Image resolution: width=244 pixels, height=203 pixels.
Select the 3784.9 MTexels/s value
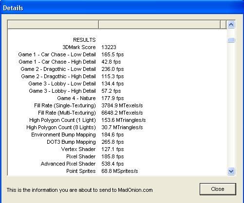point(122,105)
